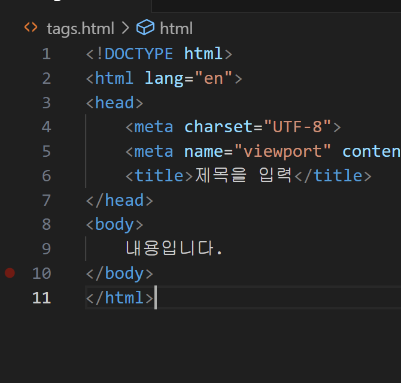
Task: Click the "viewport" string on line 5
Action: tap(282, 151)
